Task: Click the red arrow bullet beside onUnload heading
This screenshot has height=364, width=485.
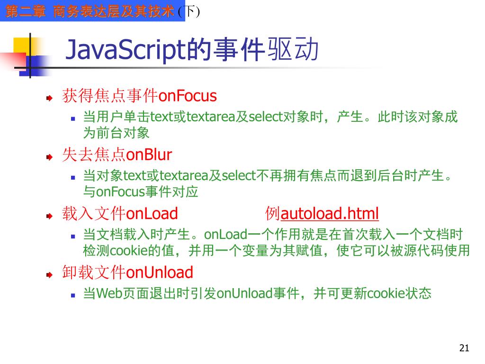Action: click(49, 275)
